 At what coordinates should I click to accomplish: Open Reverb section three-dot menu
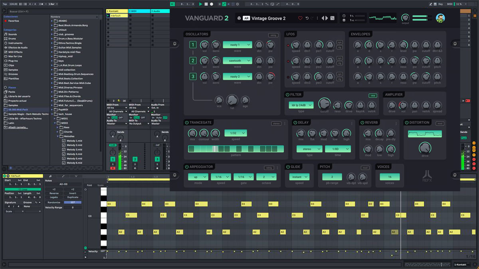396,124
